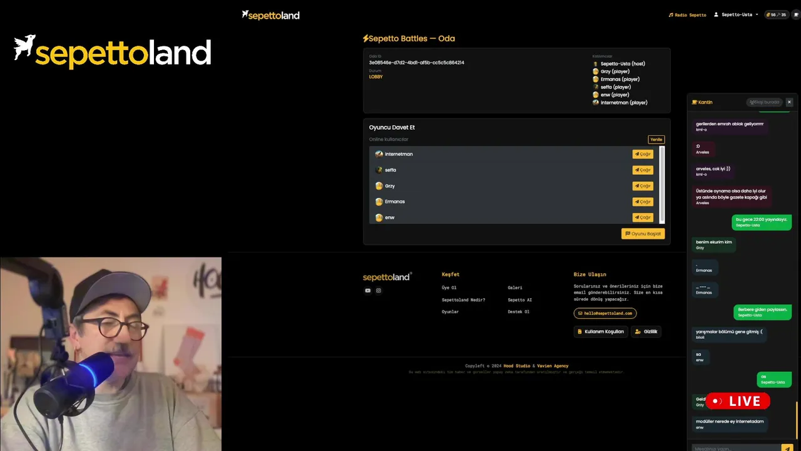Open 'Sepettoland Nedir?' footer link
The image size is (801, 451).
463,300
